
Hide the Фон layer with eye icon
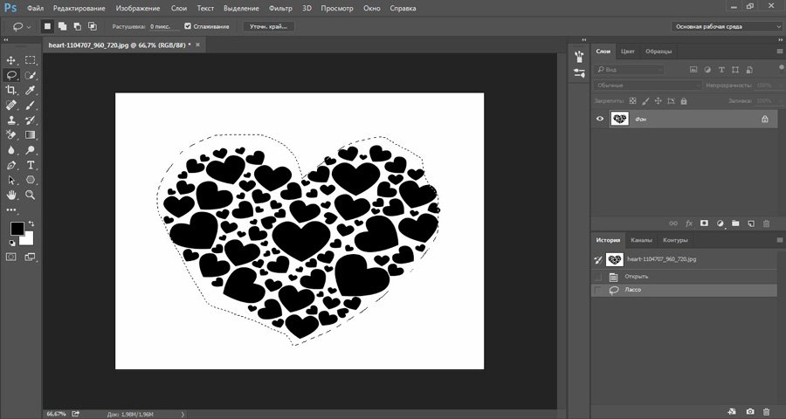pyautogui.click(x=599, y=119)
